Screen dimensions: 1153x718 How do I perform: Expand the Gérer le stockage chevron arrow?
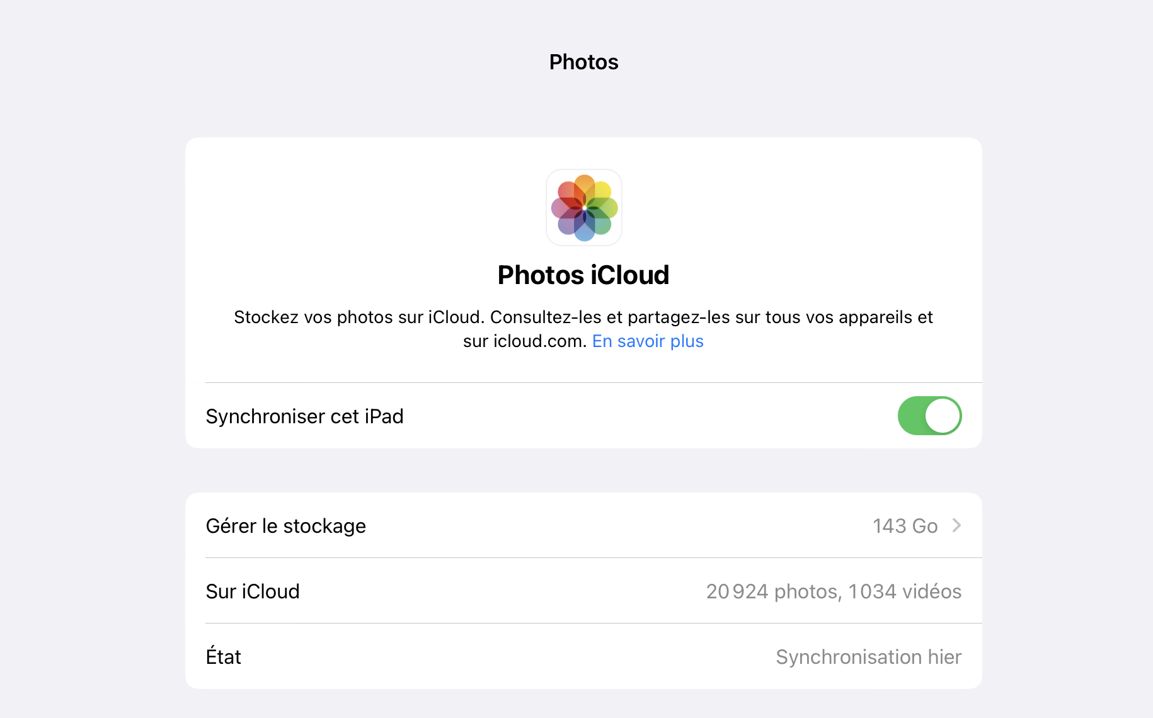point(956,525)
